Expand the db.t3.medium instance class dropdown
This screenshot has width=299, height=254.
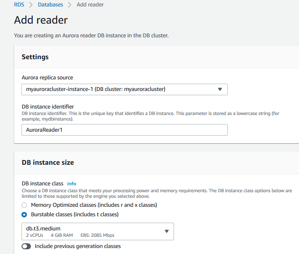tap(98, 231)
